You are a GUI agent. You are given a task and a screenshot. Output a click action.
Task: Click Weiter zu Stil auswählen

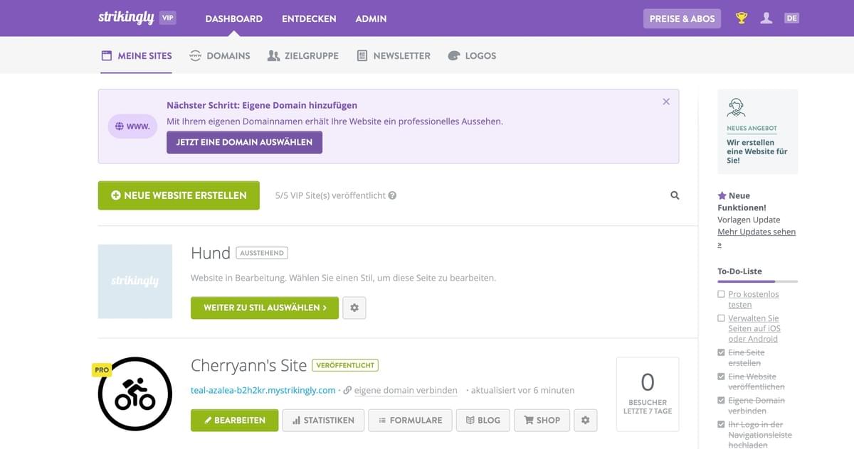(x=265, y=308)
